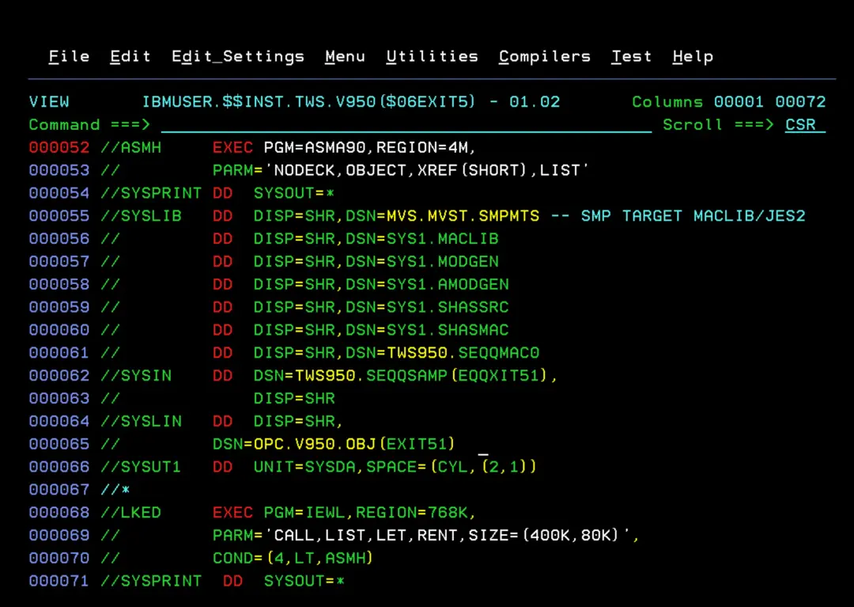
Task: Click TWS950.SEQQSAMP(EQQXIT51) dataset name
Action: pyautogui.click(x=421, y=376)
